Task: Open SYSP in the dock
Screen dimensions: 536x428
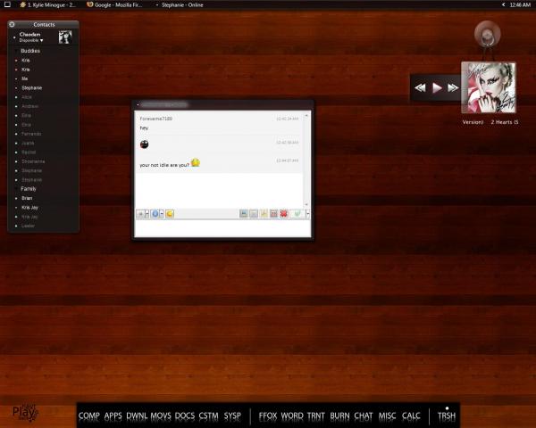Action: pos(232,416)
